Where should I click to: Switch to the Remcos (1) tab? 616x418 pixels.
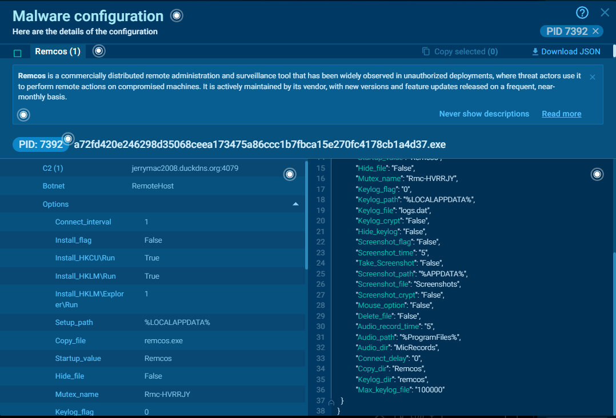[x=58, y=51]
